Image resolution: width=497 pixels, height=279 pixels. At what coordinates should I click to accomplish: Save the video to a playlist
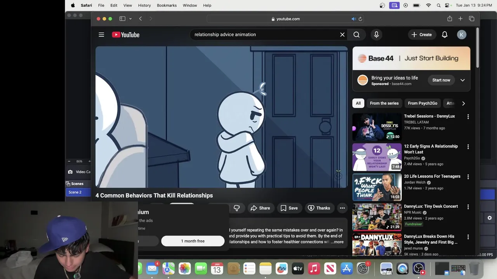[x=289, y=208]
